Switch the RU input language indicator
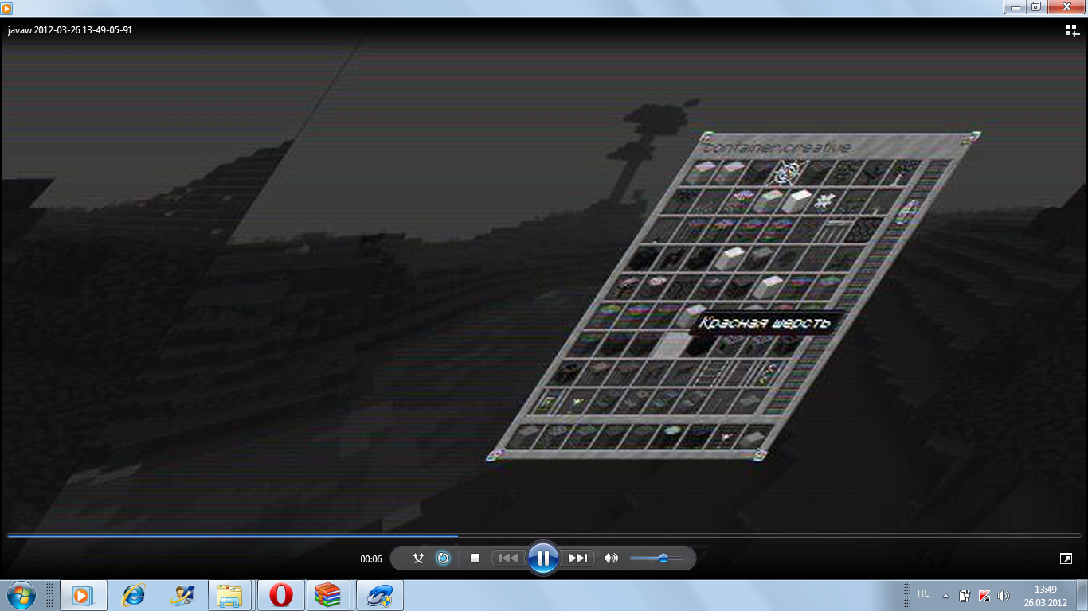The image size is (1088, 611). point(924,594)
